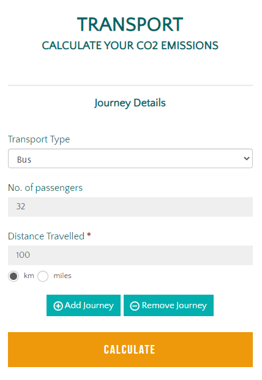This screenshot has height=380, width=262.
Task: Click the Remove Journey button label
Action: coord(174,306)
